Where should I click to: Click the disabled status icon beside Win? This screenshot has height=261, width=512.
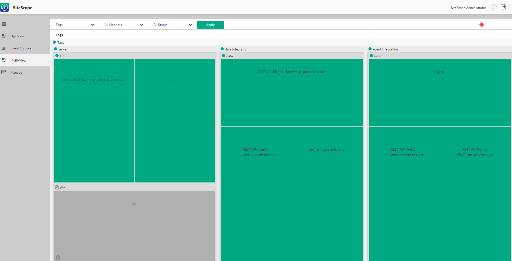click(57, 187)
